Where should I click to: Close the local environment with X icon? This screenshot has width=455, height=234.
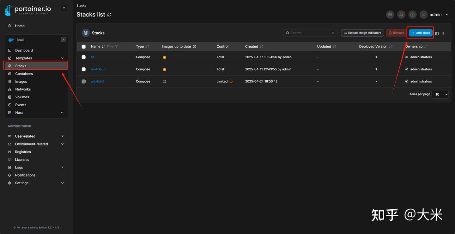(x=64, y=40)
